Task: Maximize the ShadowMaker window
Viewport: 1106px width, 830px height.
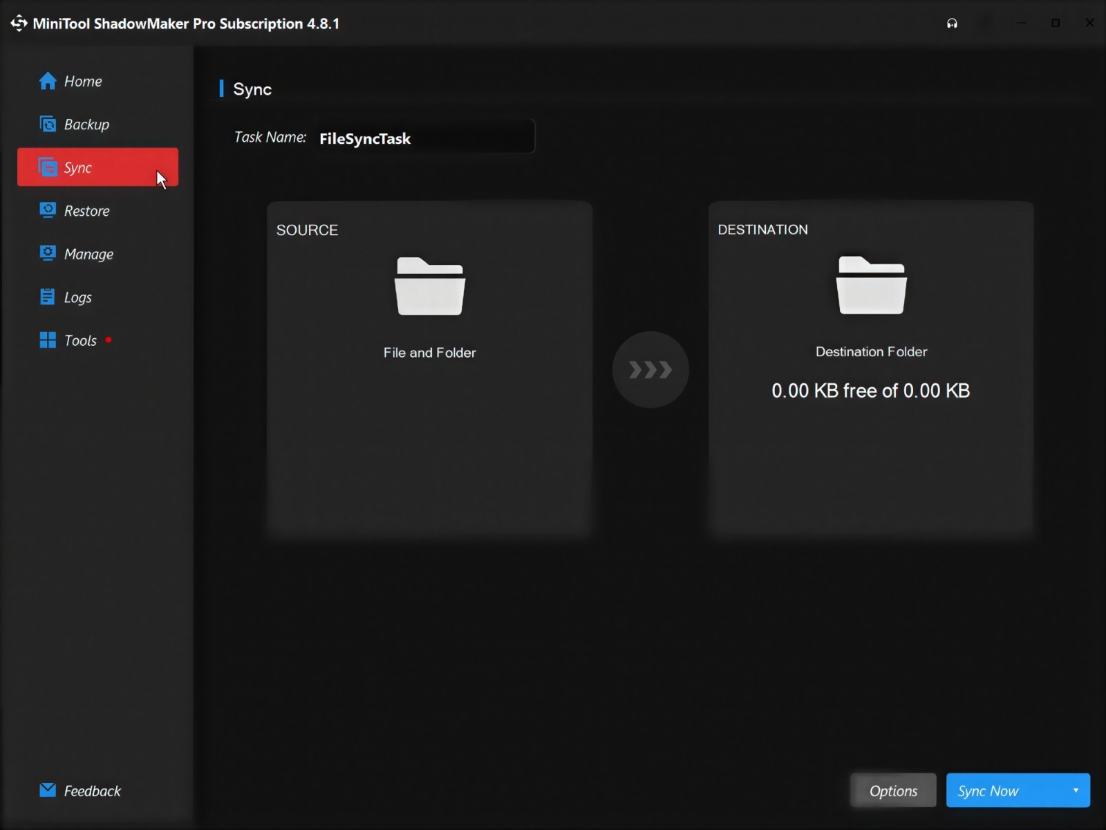Action: point(1055,23)
